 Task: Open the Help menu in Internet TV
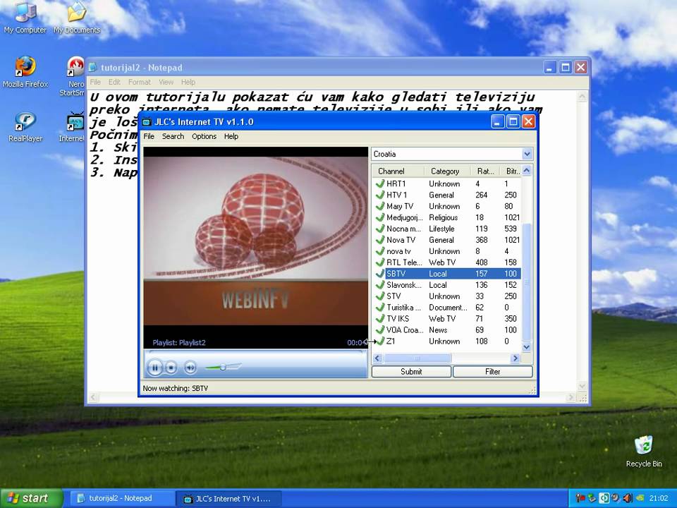[x=231, y=136]
